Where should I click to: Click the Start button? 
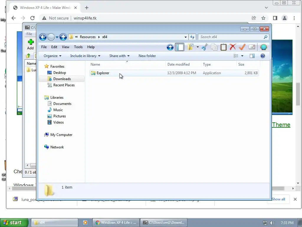tap(14, 223)
